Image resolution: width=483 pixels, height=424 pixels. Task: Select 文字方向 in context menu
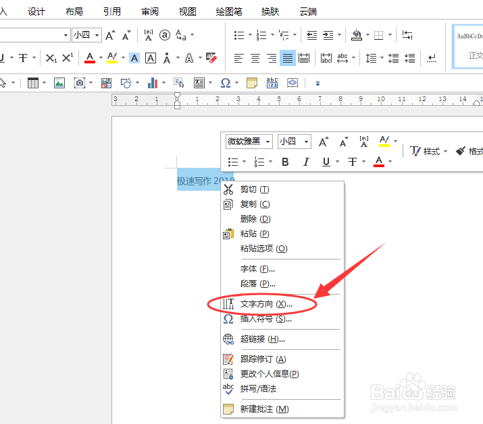coord(282,304)
